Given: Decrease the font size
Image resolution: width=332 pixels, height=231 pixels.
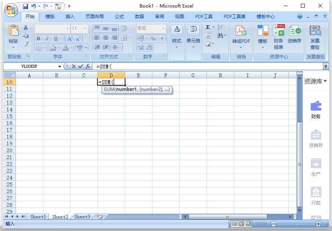Looking at the screenshot, I should click(78, 39).
